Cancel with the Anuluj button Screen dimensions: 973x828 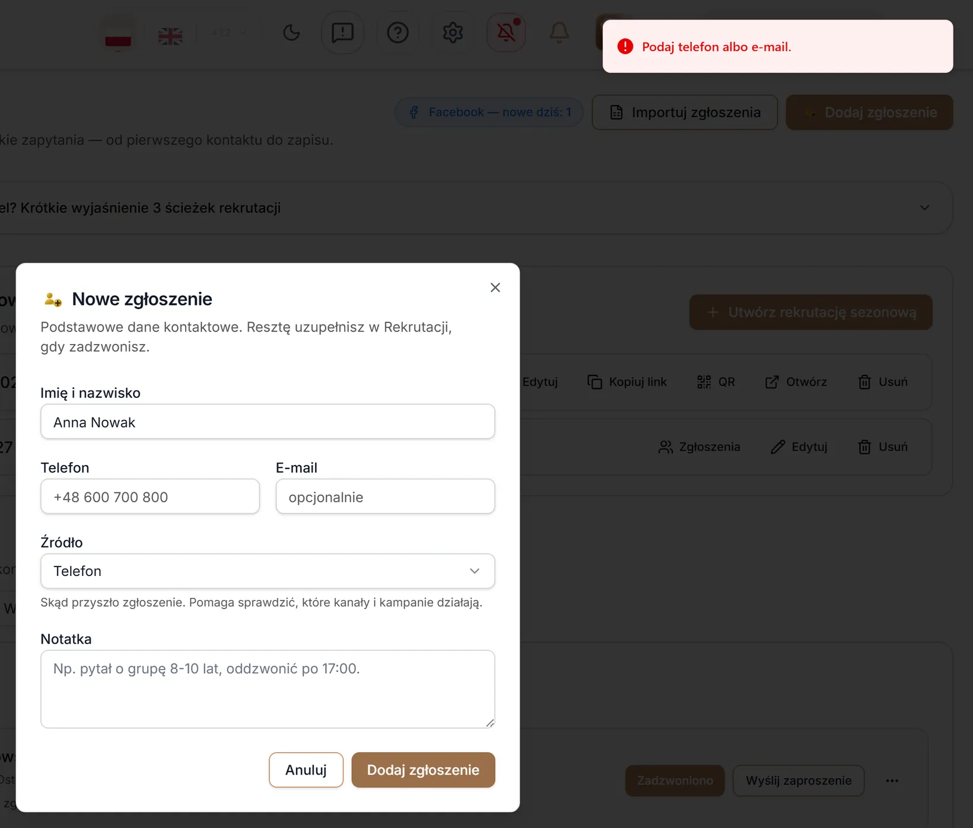point(306,770)
